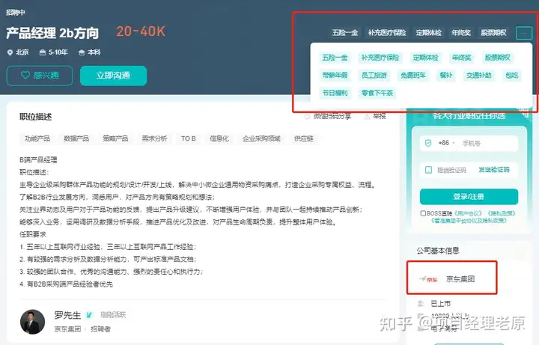Click the 需求分析 skill tag

pos(155,138)
